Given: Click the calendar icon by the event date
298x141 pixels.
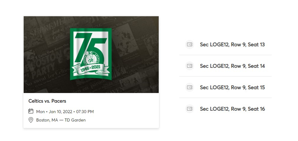Looking at the screenshot, I should tap(31, 111).
